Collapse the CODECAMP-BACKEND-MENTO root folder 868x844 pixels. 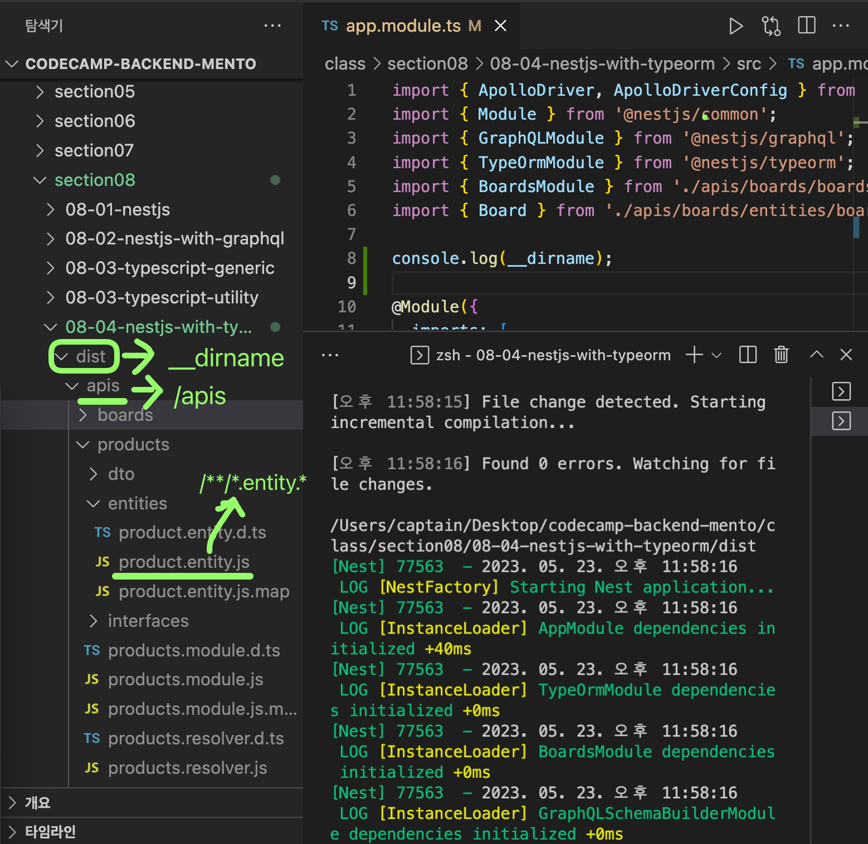[x=152, y=64]
